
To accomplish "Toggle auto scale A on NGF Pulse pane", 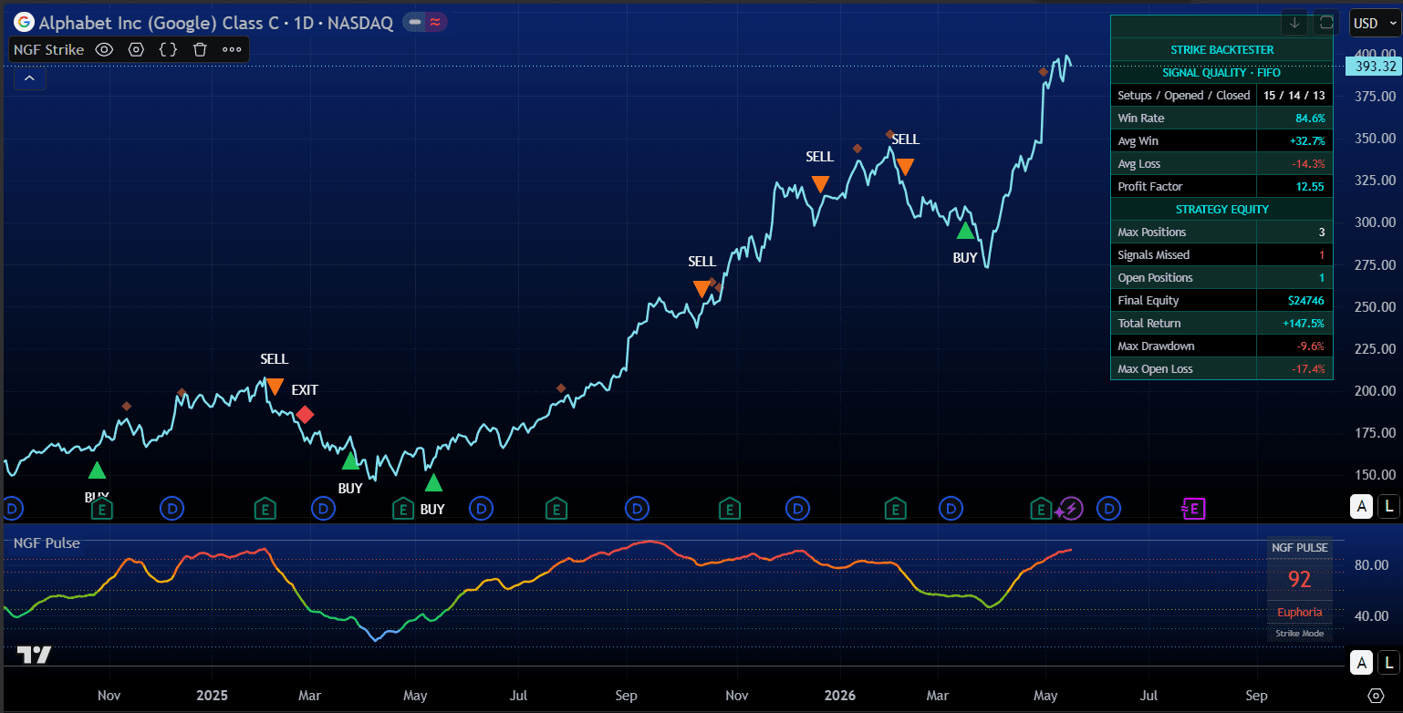I will click(x=1362, y=663).
